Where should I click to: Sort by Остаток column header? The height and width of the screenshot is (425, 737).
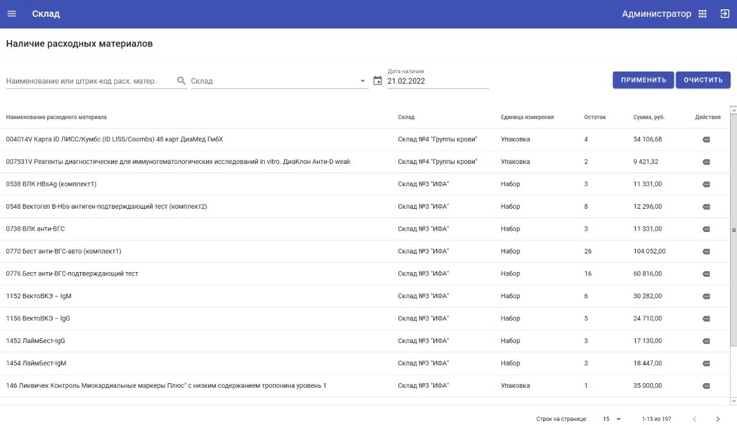(x=594, y=117)
